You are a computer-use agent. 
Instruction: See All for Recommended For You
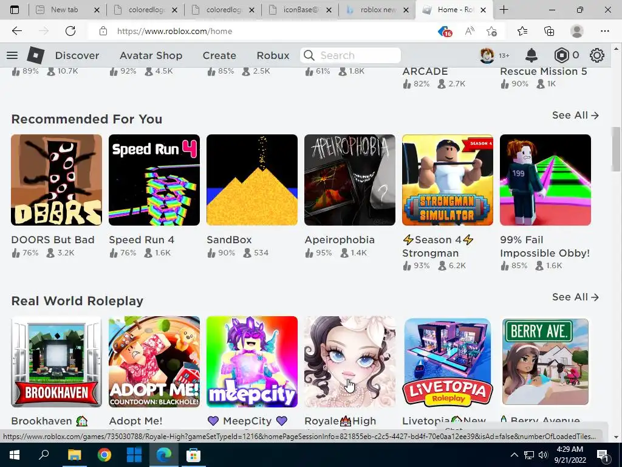[575, 115]
